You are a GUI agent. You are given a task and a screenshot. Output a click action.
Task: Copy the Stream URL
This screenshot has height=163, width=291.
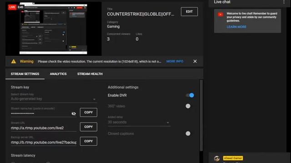coord(89,127)
